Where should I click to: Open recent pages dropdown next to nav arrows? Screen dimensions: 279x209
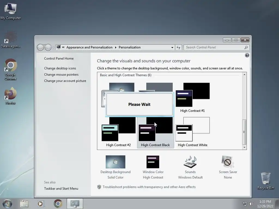pyautogui.click(x=53, y=48)
